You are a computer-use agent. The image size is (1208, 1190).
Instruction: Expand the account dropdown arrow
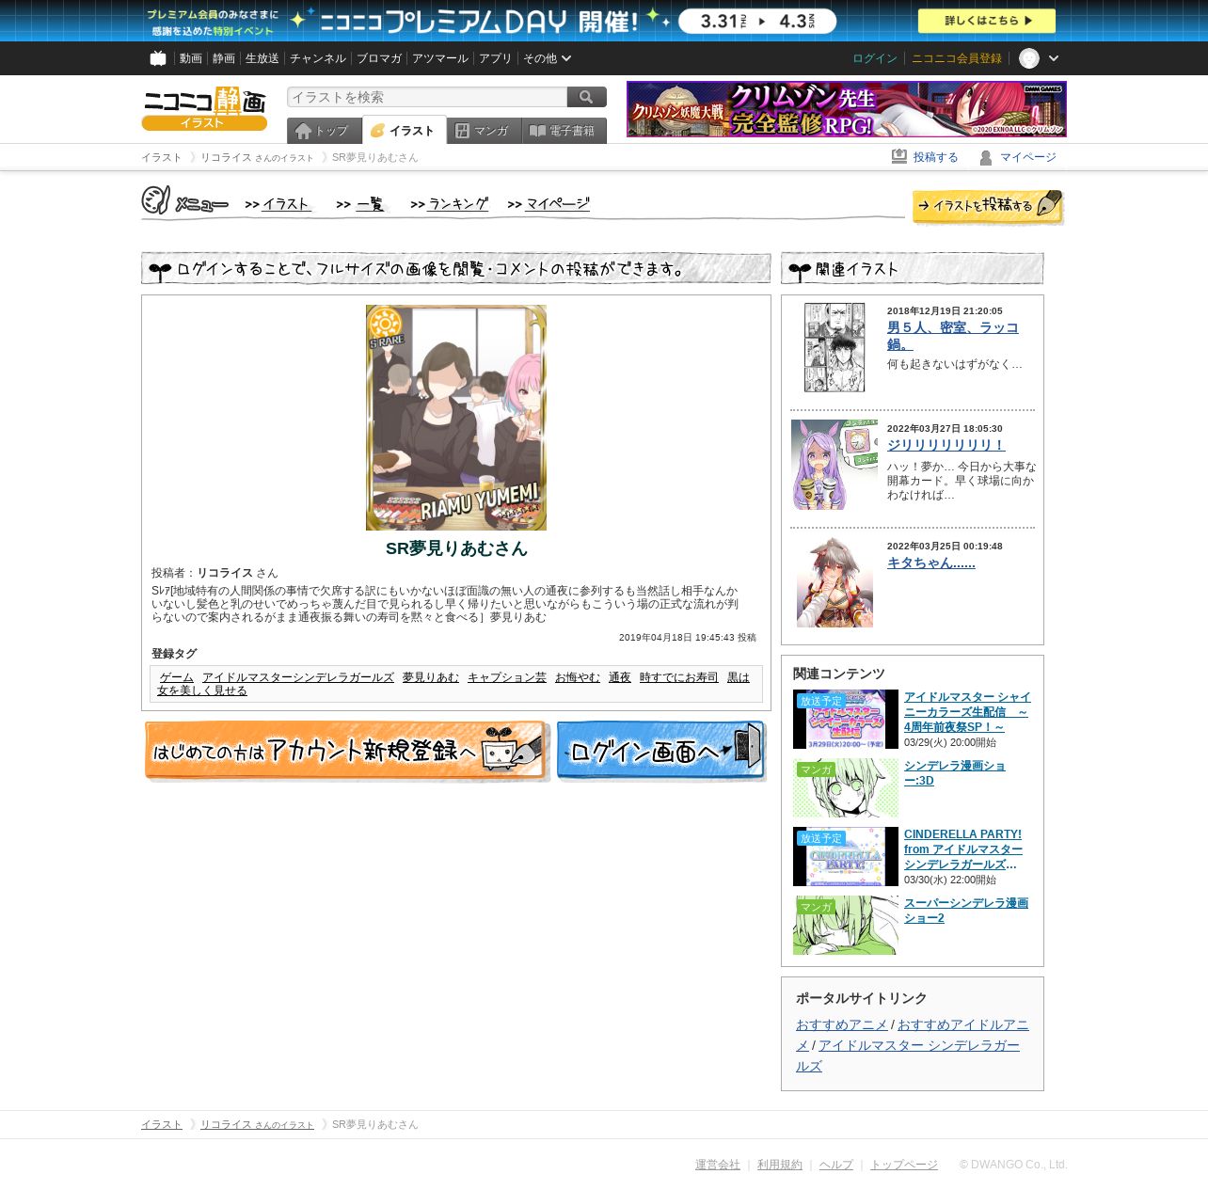[x=1054, y=58]
